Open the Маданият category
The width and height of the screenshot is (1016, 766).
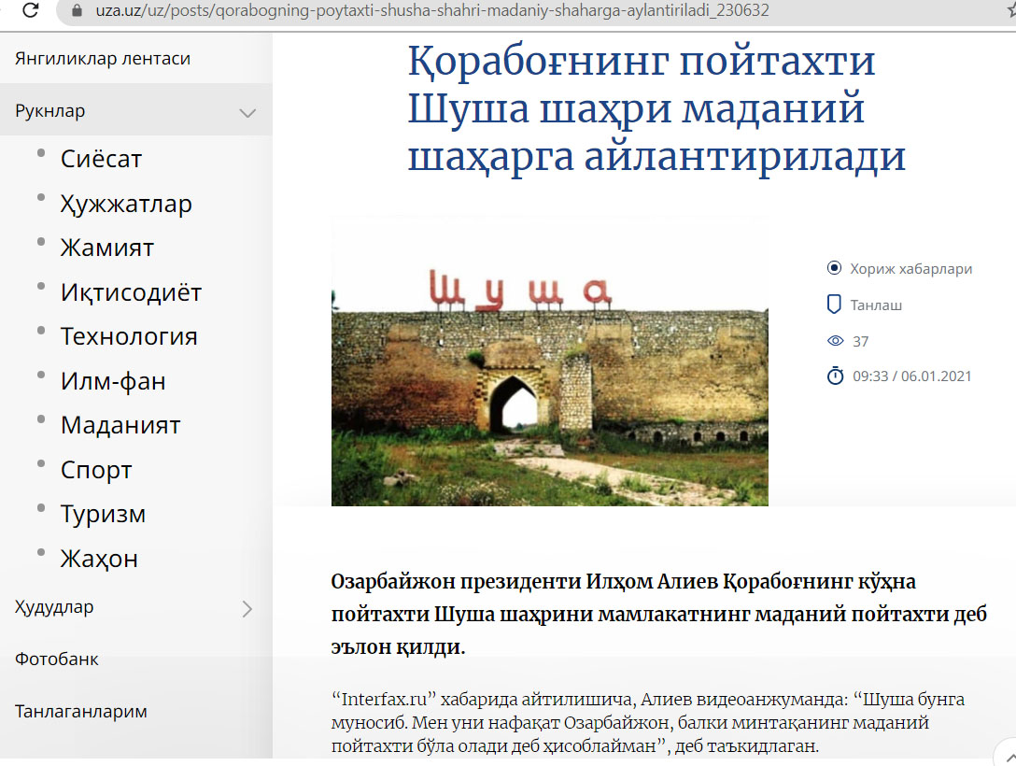point(120,425)
